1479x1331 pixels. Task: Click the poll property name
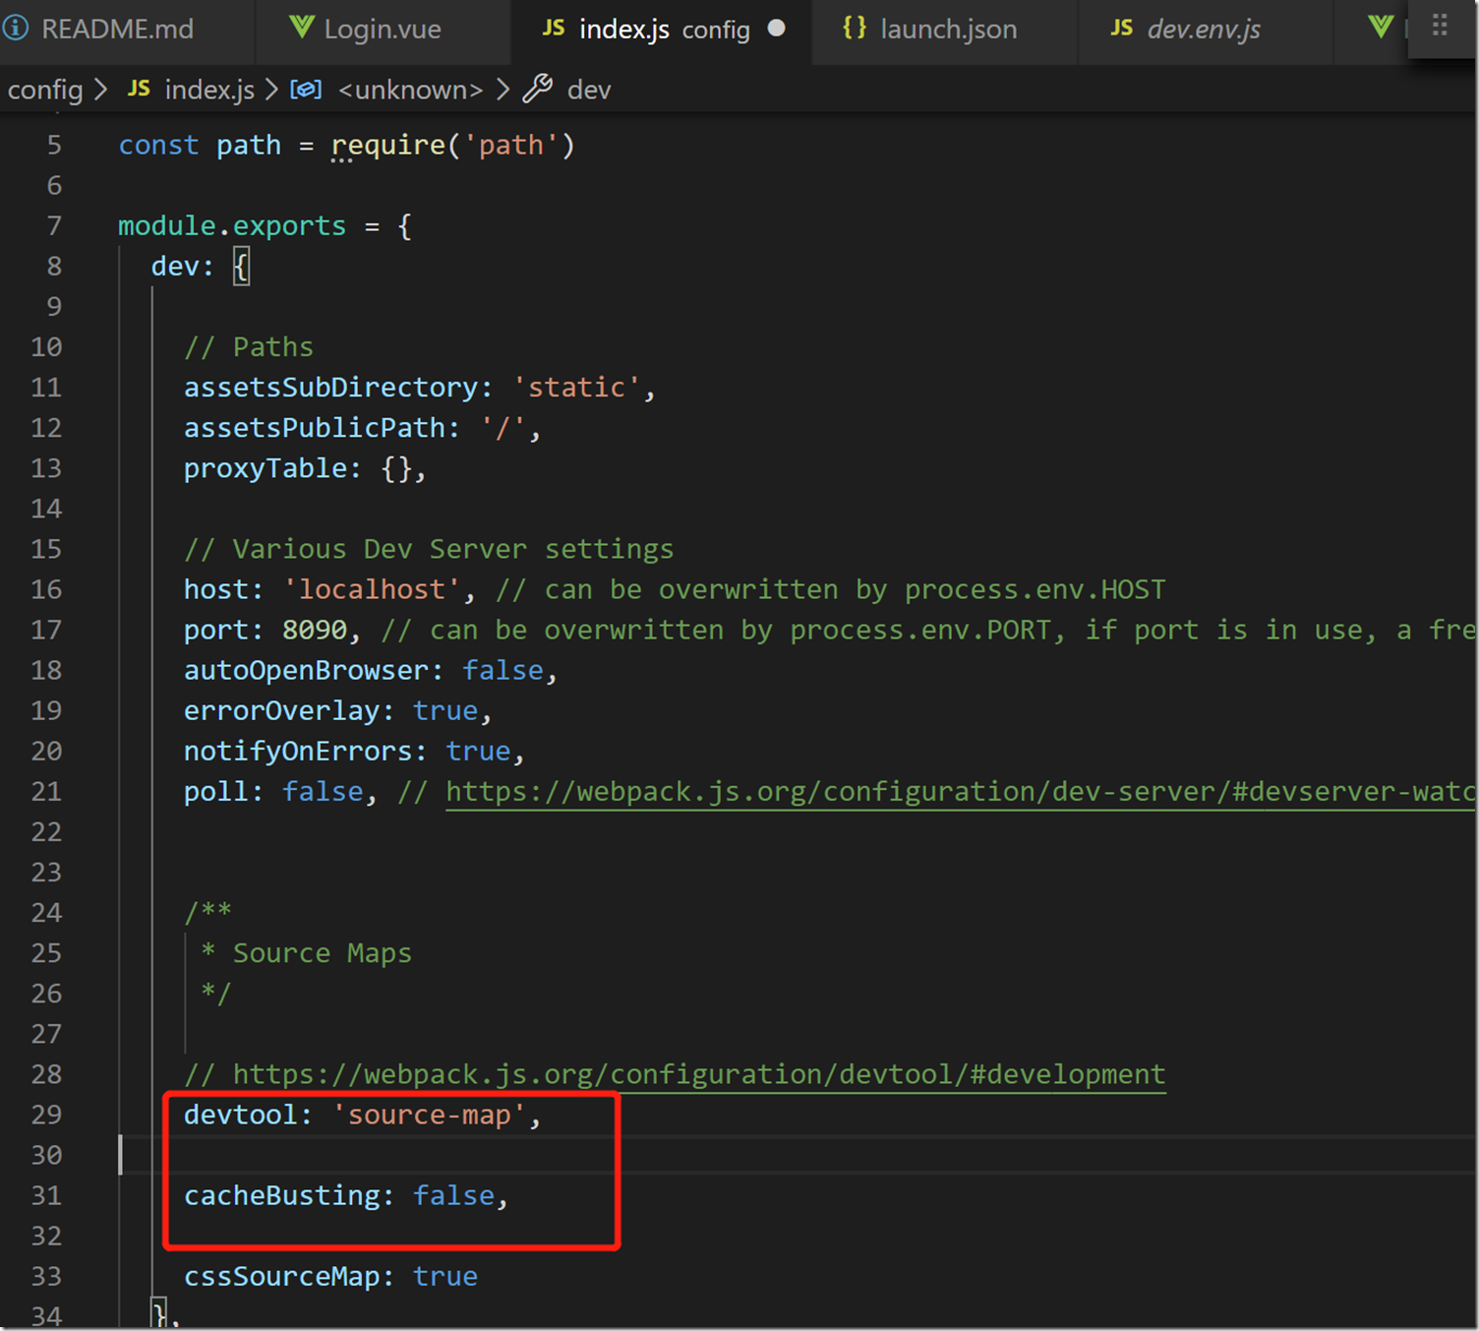click(216, 791)
